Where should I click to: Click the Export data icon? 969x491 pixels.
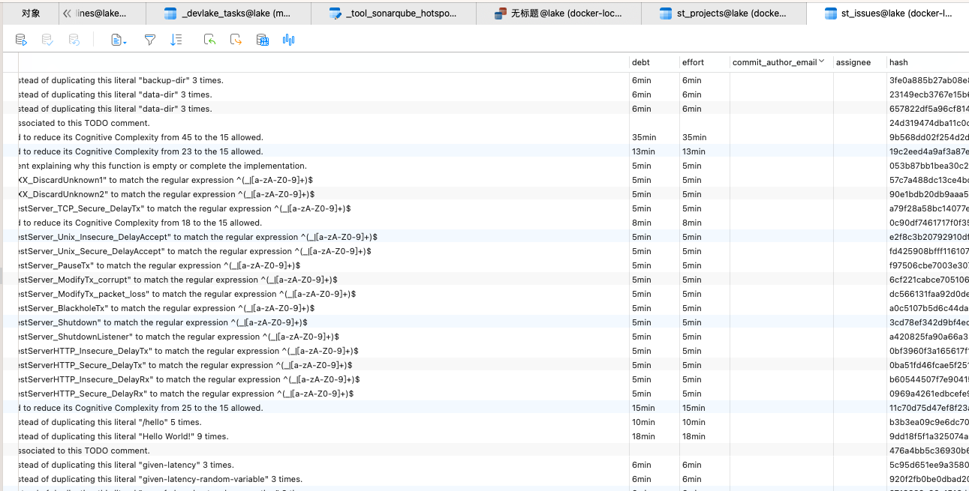coord(236,40)
